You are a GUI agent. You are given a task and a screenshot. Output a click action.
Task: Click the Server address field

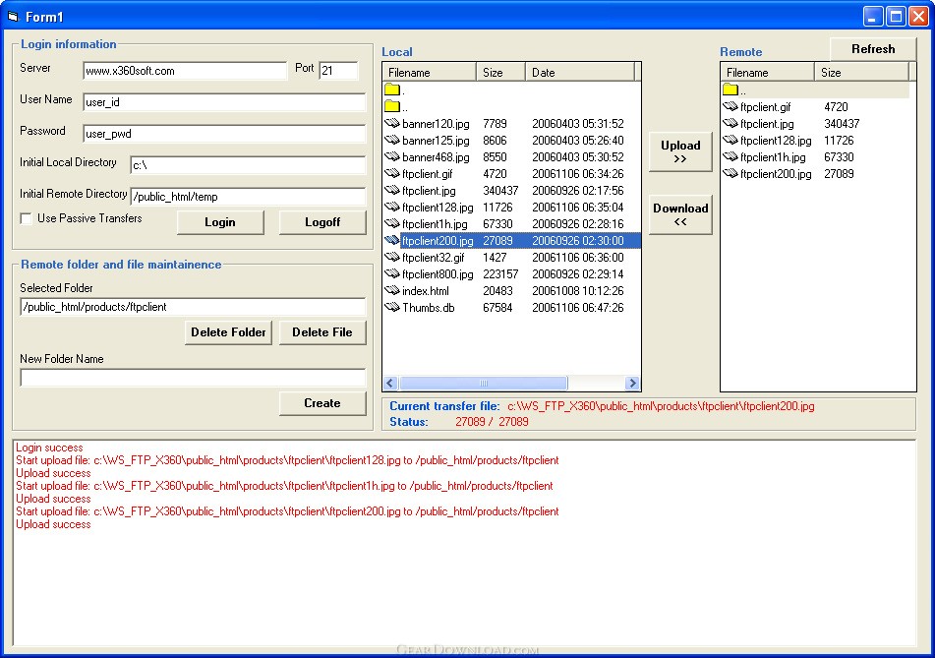tap(185, 71)
